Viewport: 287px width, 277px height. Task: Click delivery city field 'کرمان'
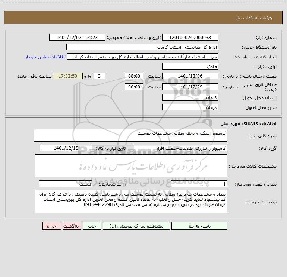(x=190, y=107)
